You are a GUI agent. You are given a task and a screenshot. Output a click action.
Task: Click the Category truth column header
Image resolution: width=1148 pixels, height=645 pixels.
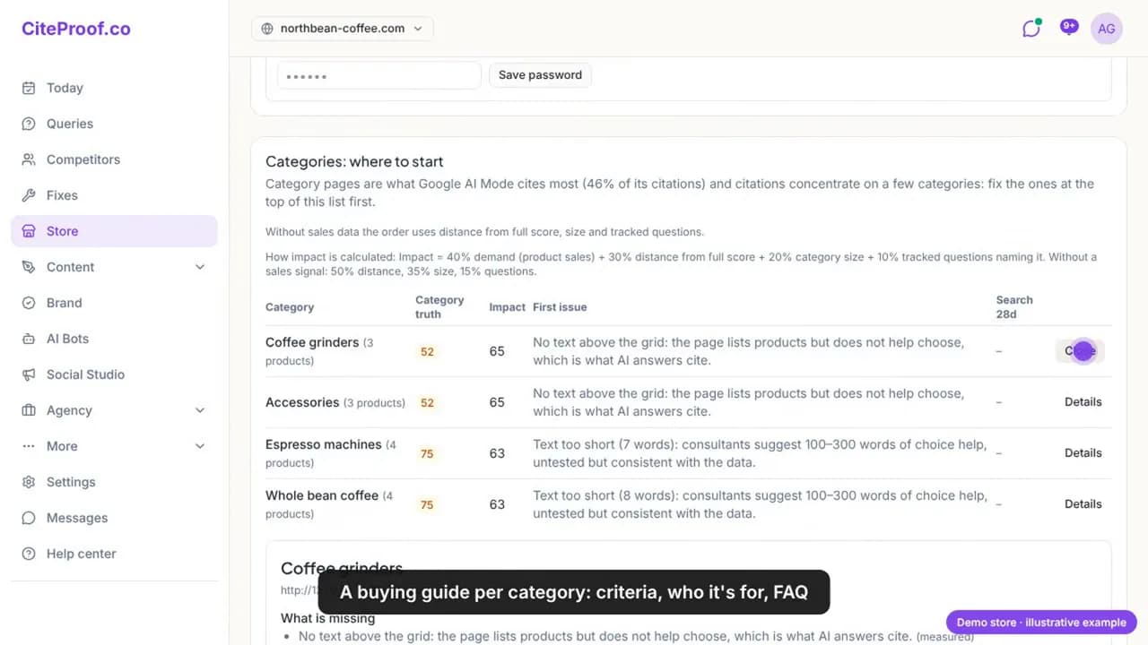coord(439,306)
